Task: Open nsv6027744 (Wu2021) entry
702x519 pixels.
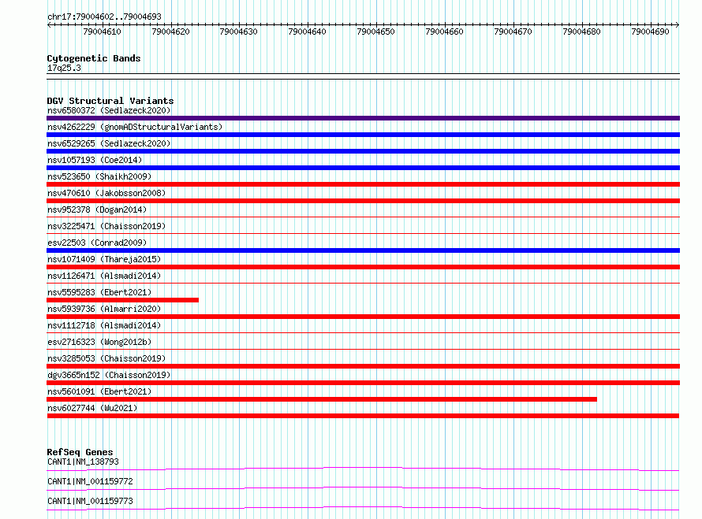Action: coord(92,408)
